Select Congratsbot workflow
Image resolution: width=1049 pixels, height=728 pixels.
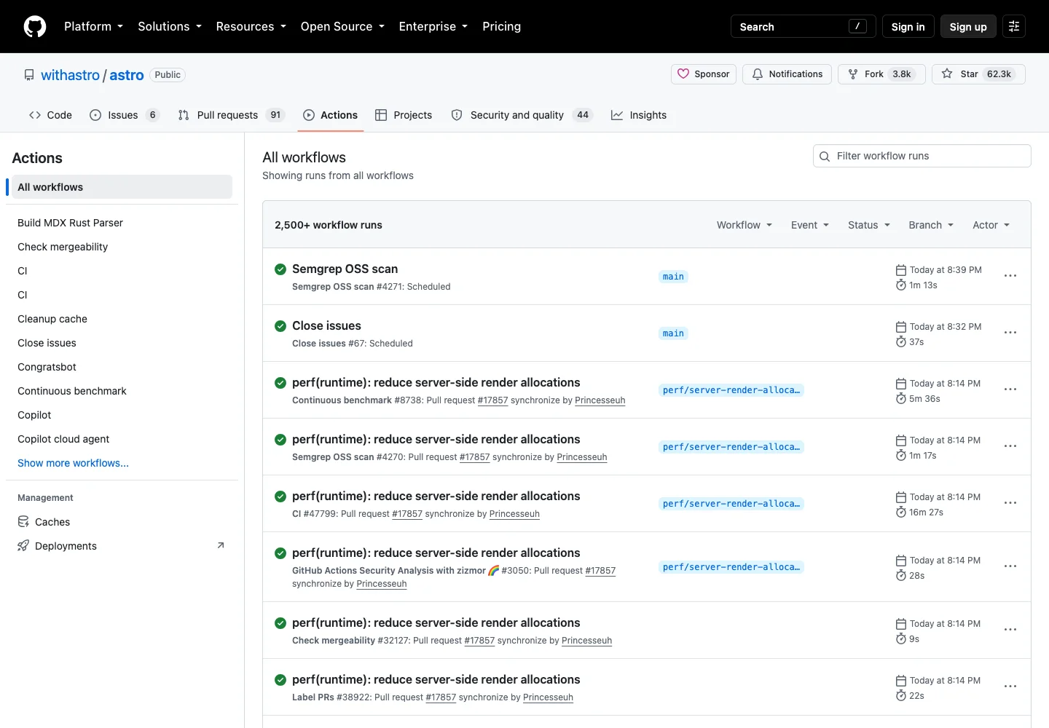click(x=122, y=367)
